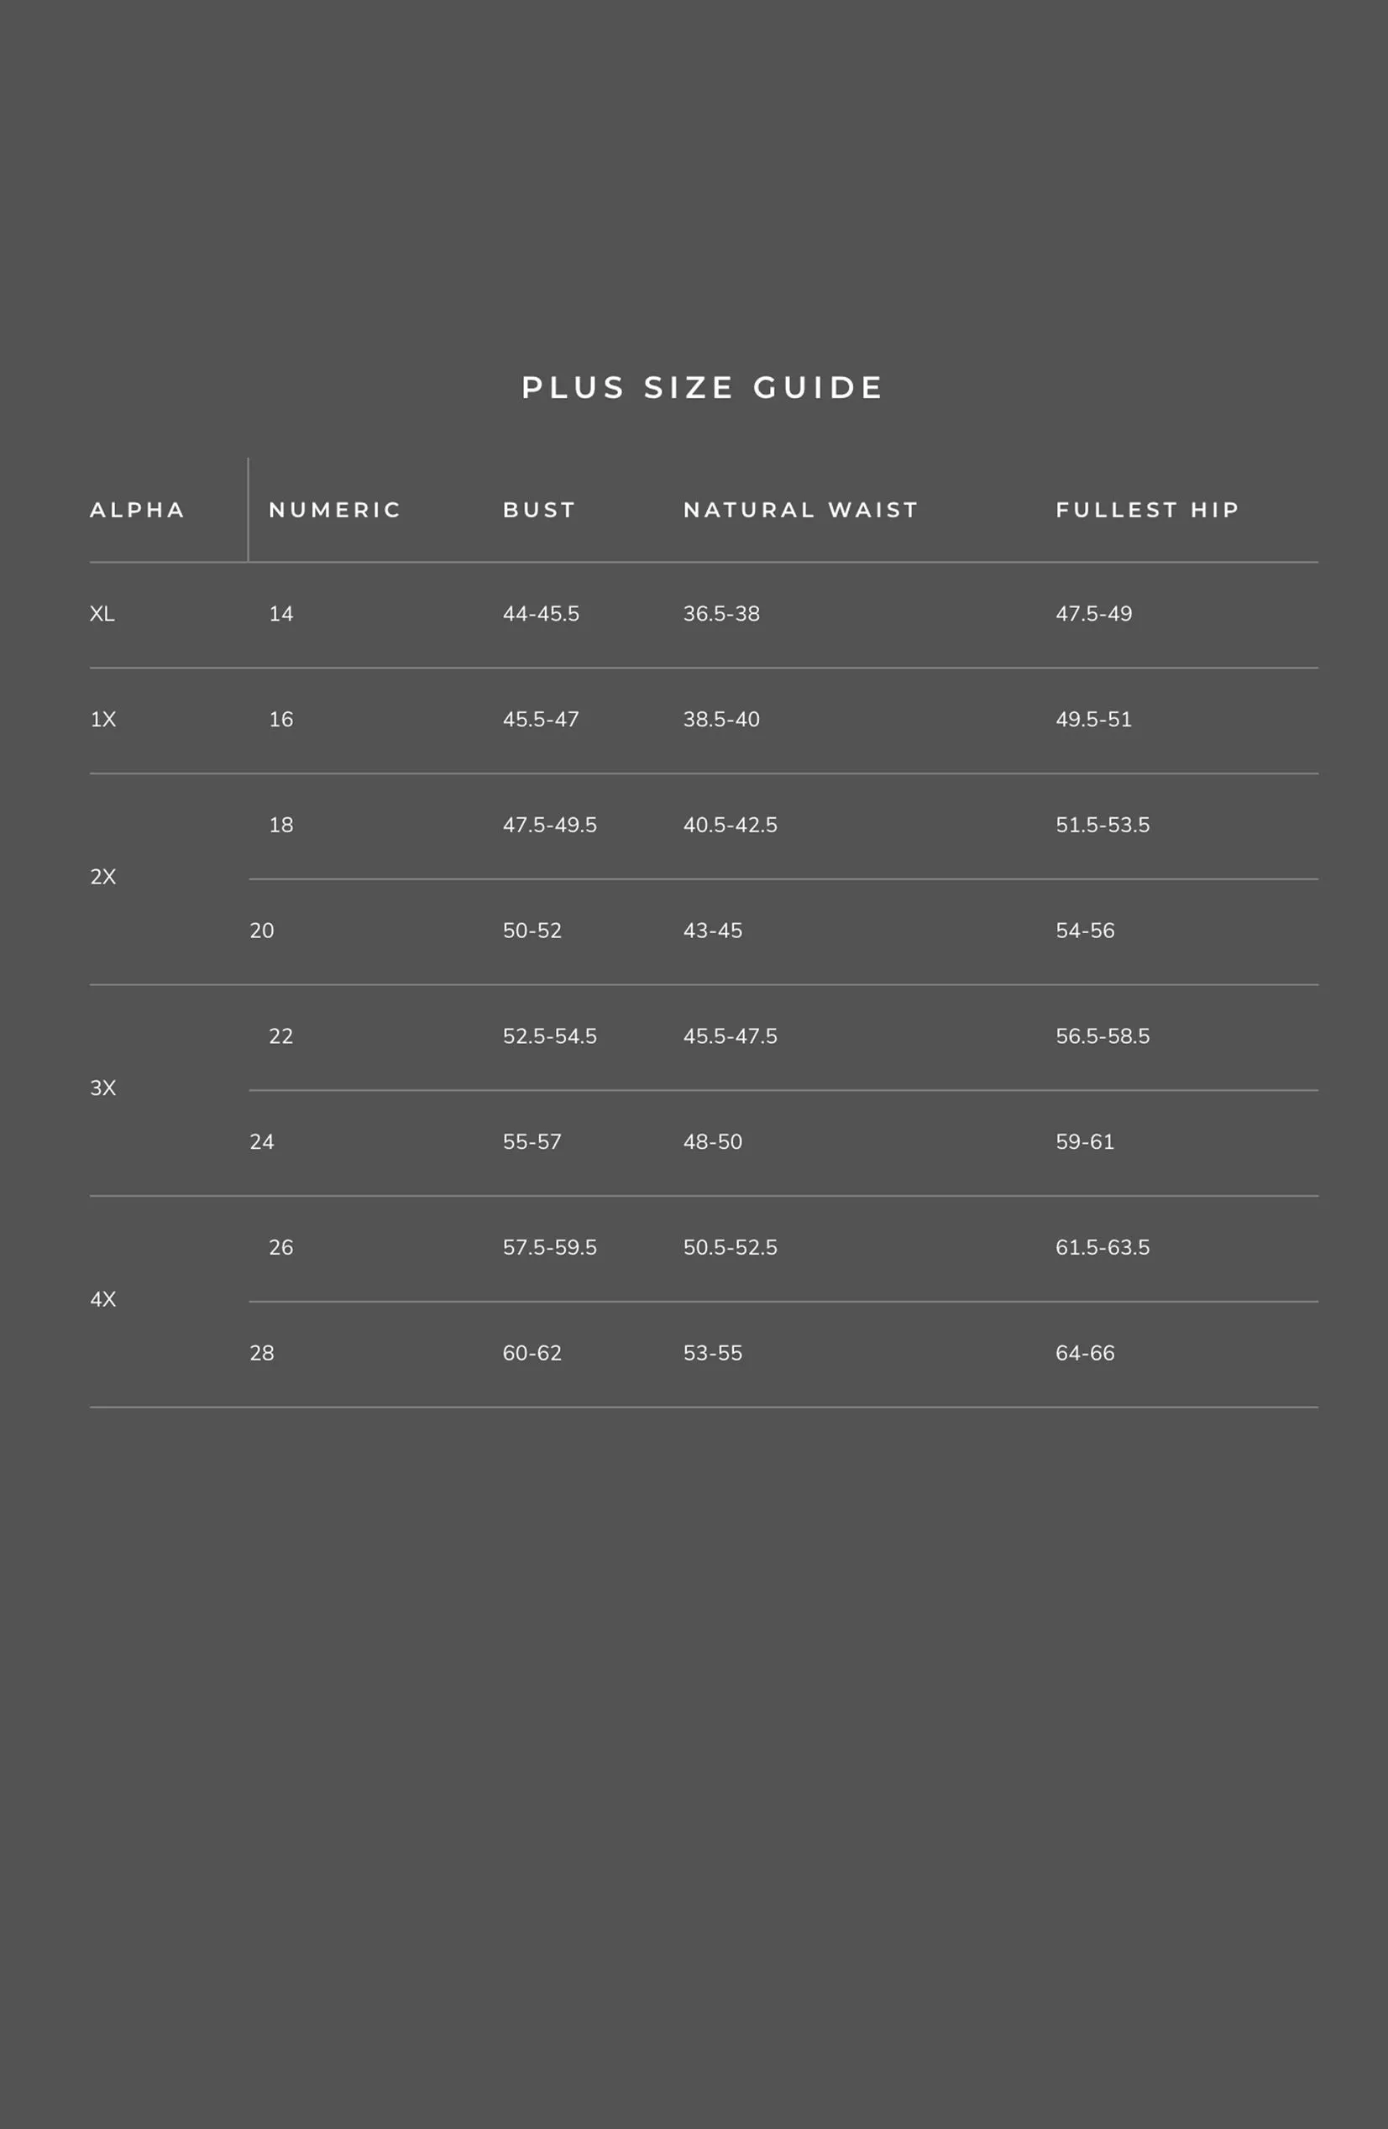Click natural waist value 38.5-40

coord(722,719)
